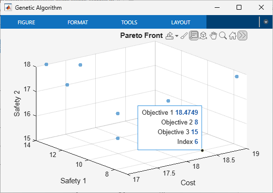Maximize the Genetic Algorithm window

239,7
